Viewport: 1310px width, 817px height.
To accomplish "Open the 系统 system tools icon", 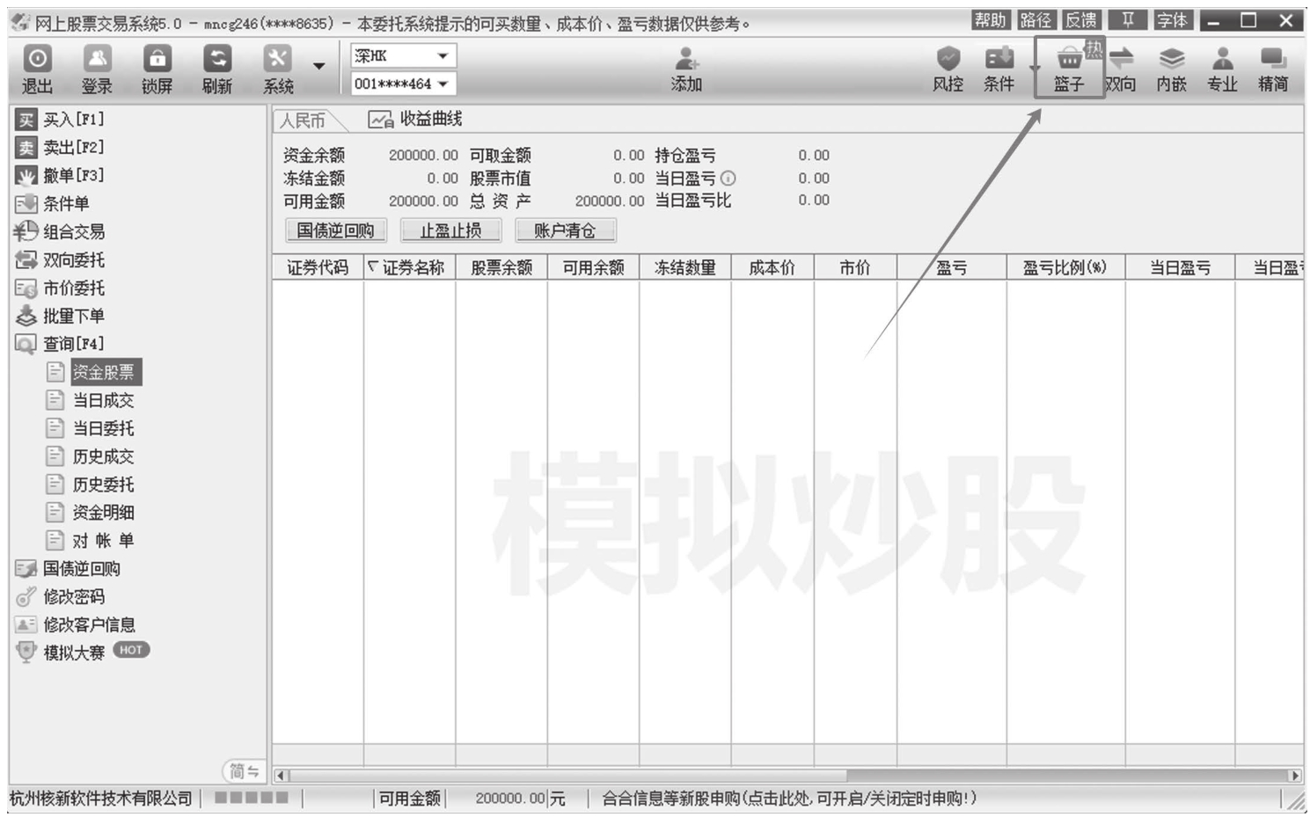I will (x=277, y=69).
